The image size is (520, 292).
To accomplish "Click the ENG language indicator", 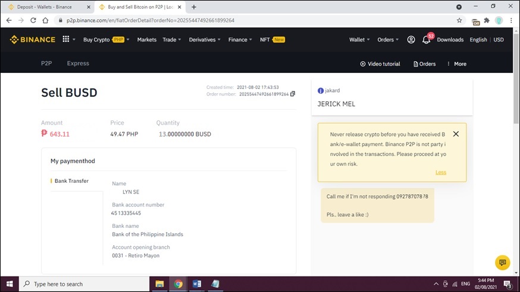I will coord(466,284).
